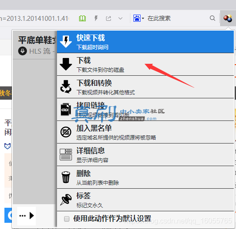Click the HLS stream download circle icon
Screen dimensions: 236x229
click(x=23, y=51)
